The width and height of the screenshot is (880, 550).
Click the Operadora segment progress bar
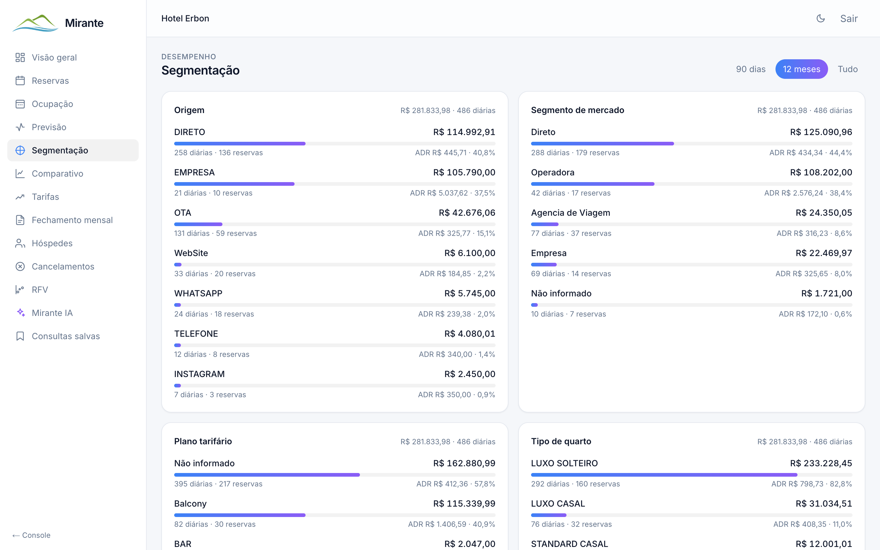tap(691, 184)
